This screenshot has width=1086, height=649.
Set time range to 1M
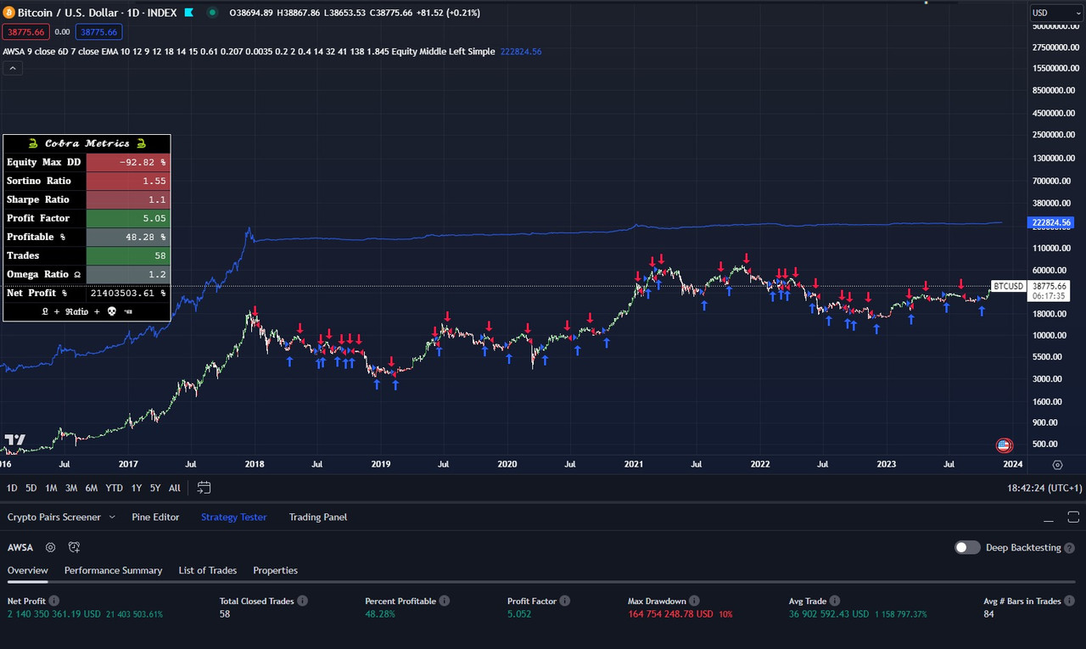(x=52, y=488)
